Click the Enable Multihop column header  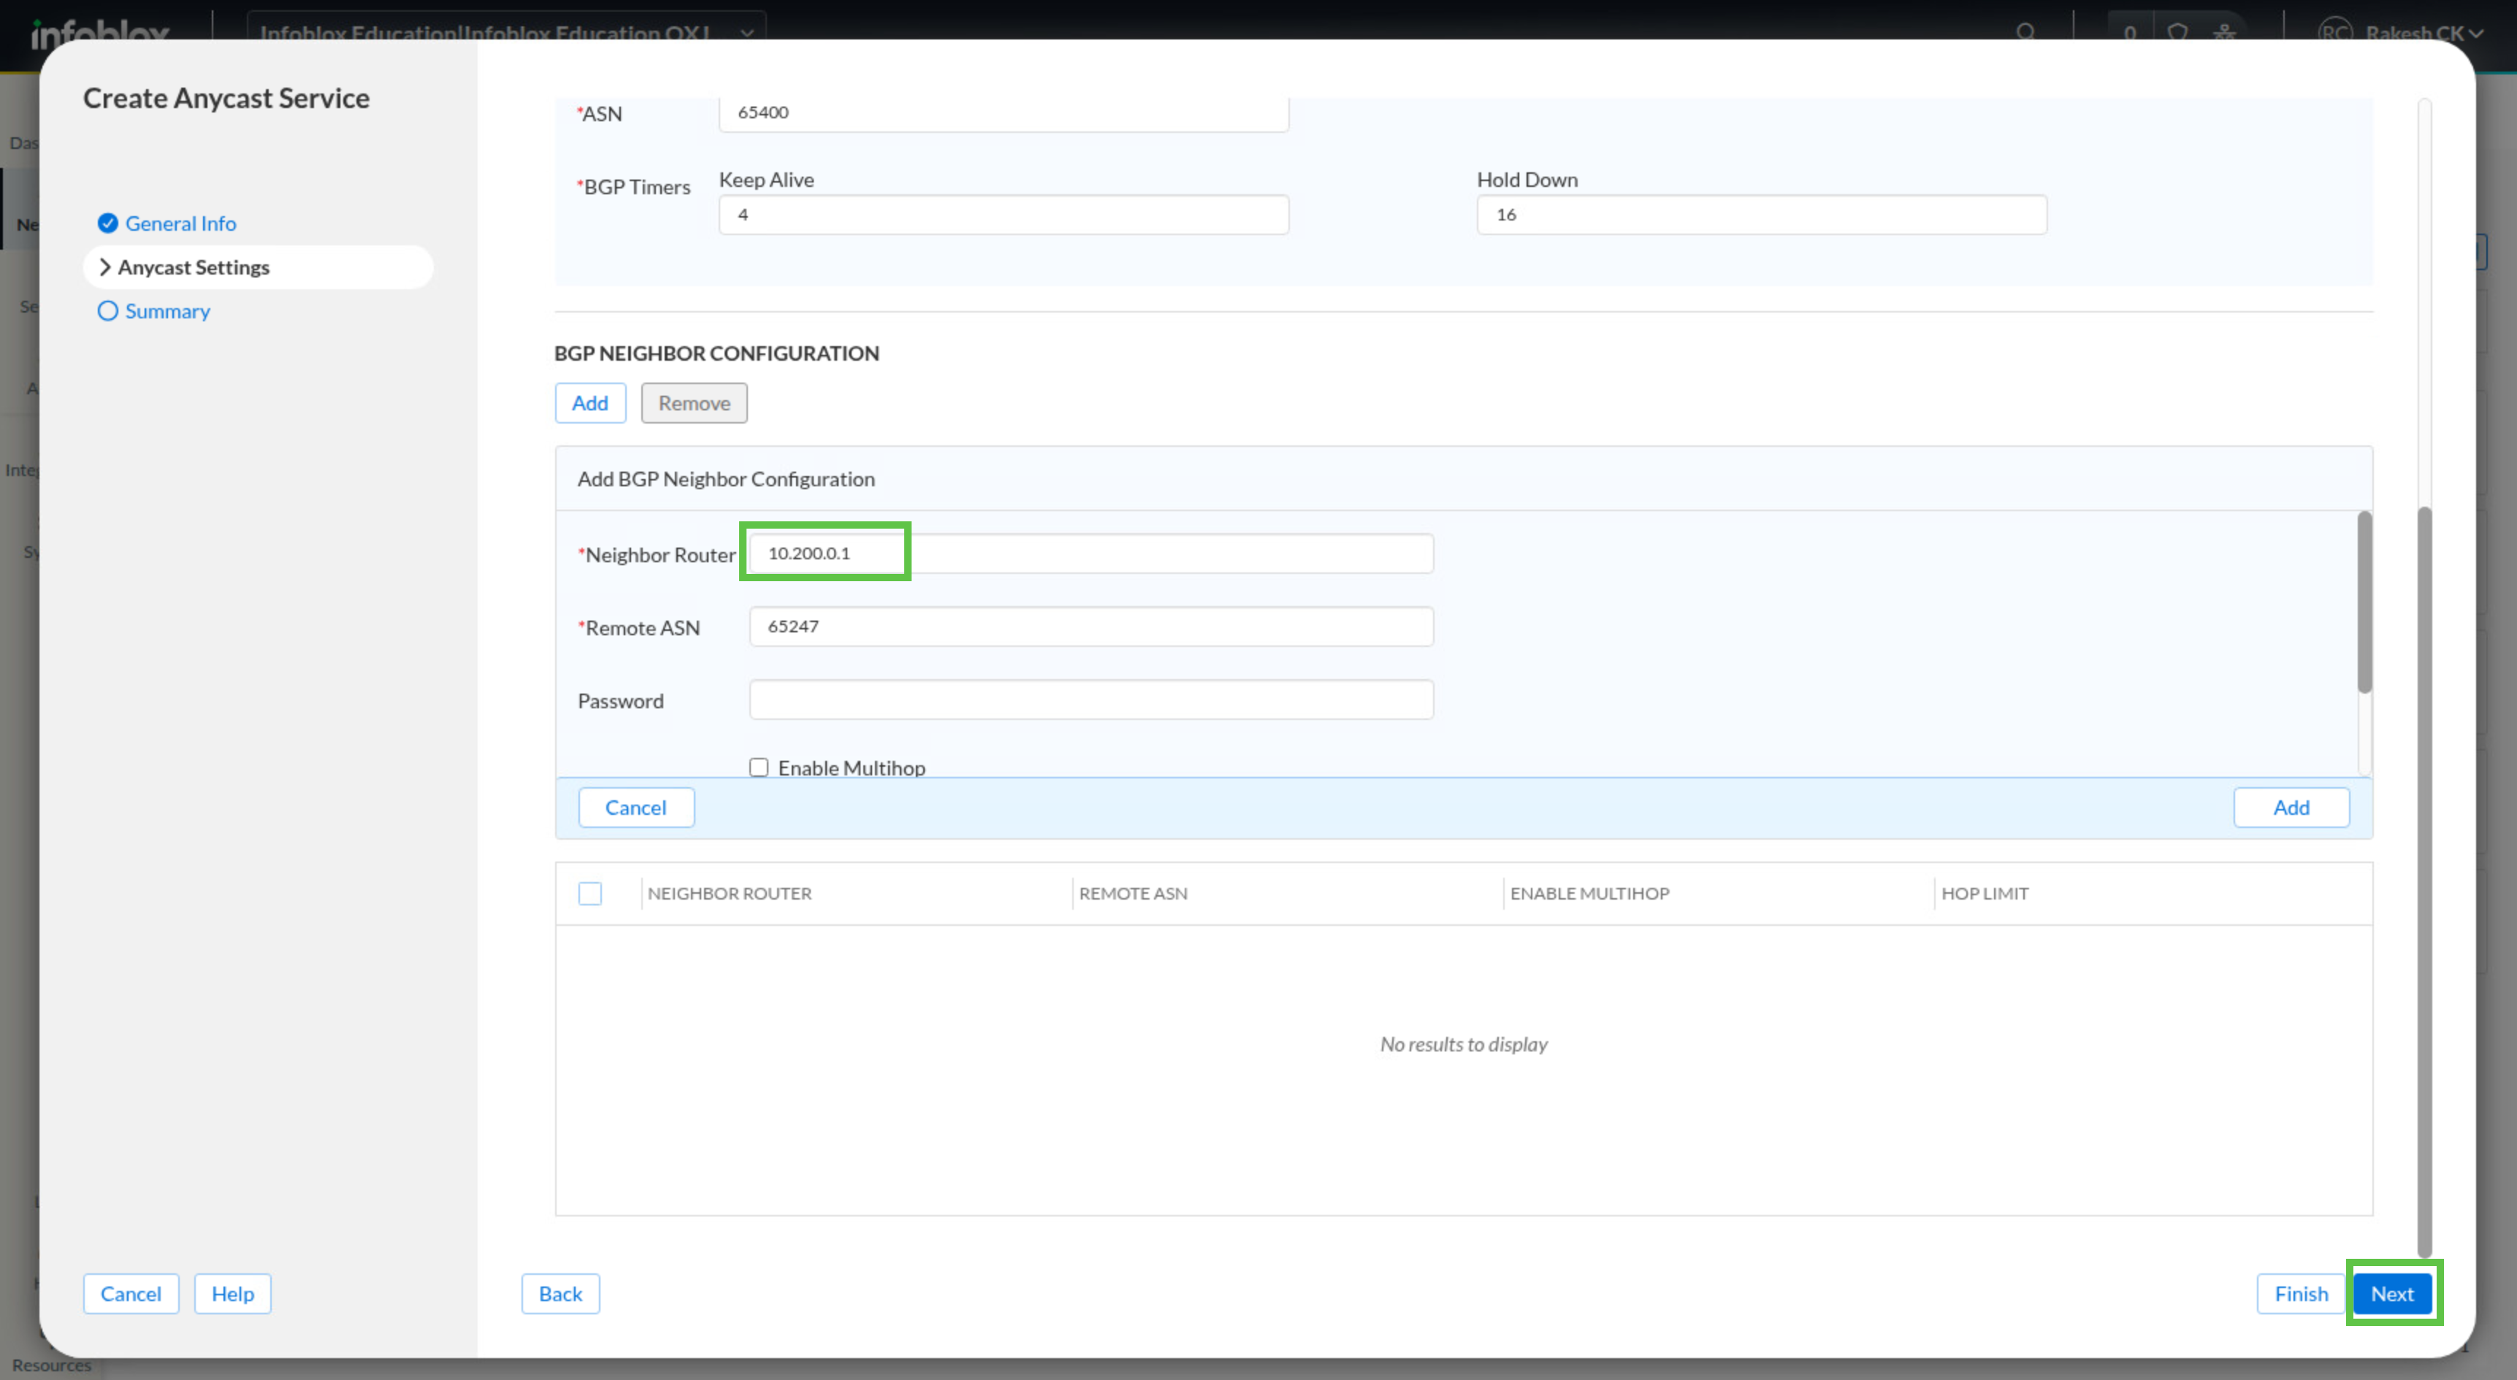[1589, 893]
